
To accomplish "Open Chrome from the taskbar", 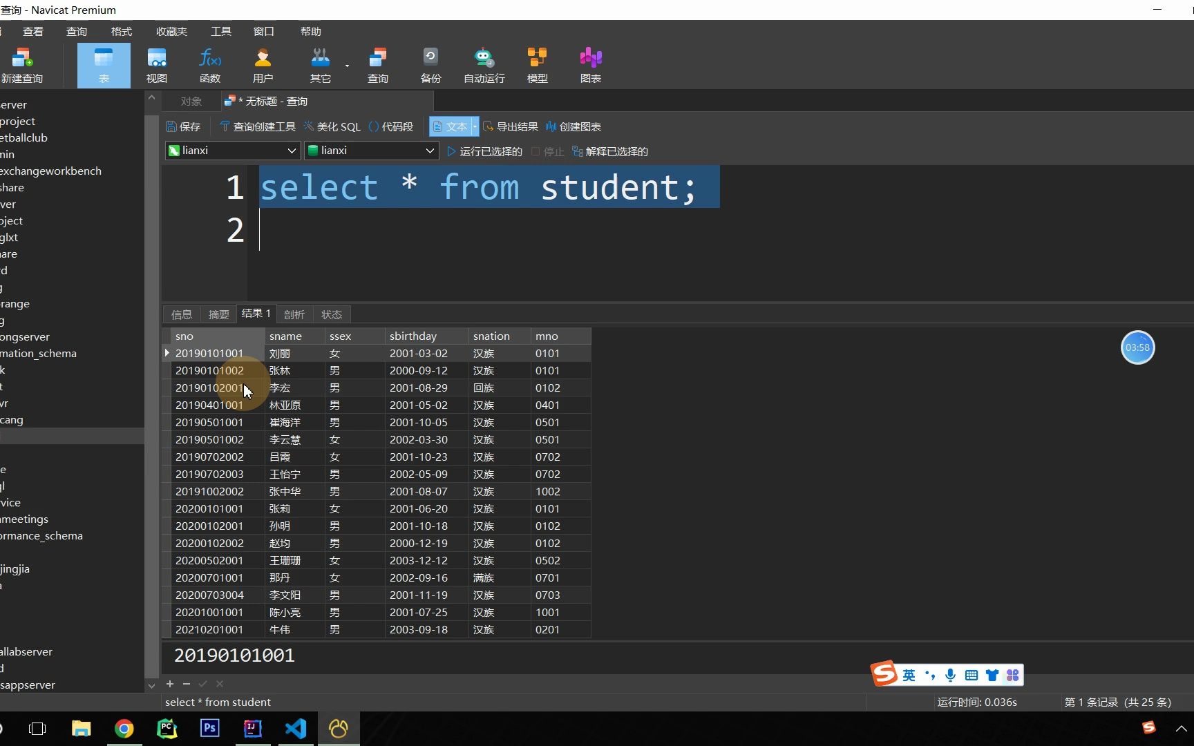I will click(124, 729).
